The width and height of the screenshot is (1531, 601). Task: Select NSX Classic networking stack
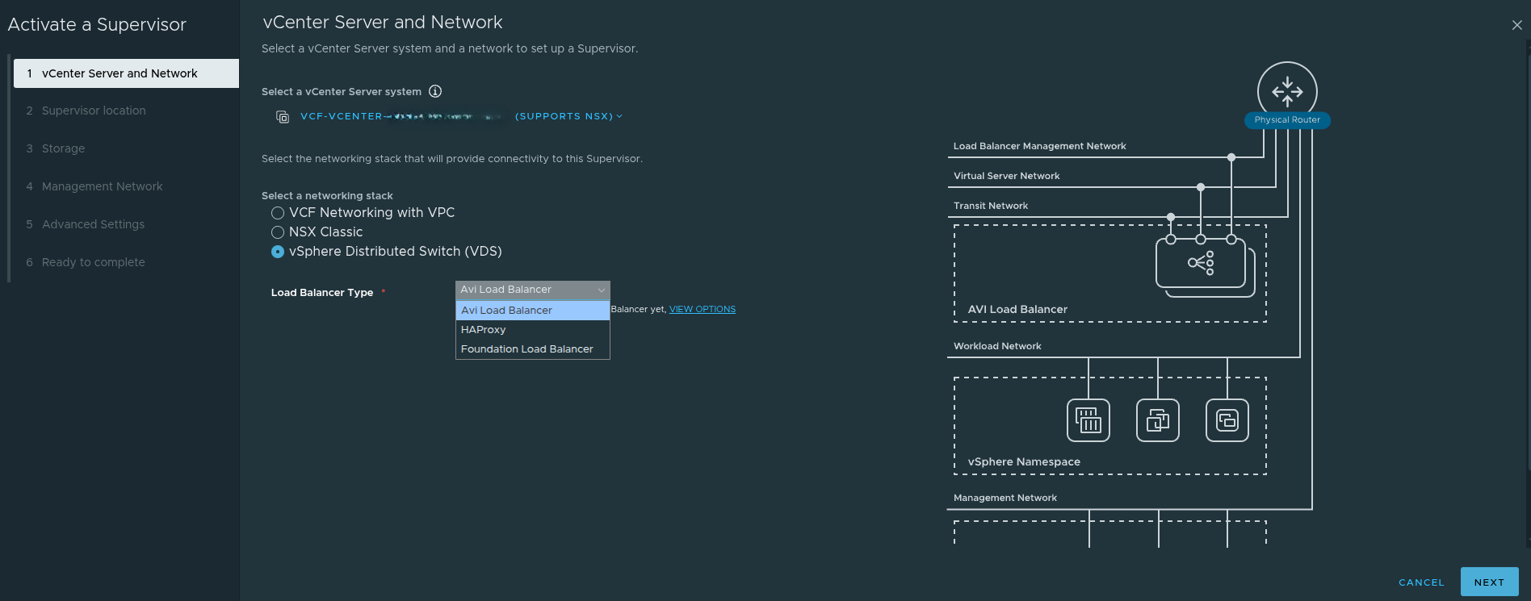[278, 232]
